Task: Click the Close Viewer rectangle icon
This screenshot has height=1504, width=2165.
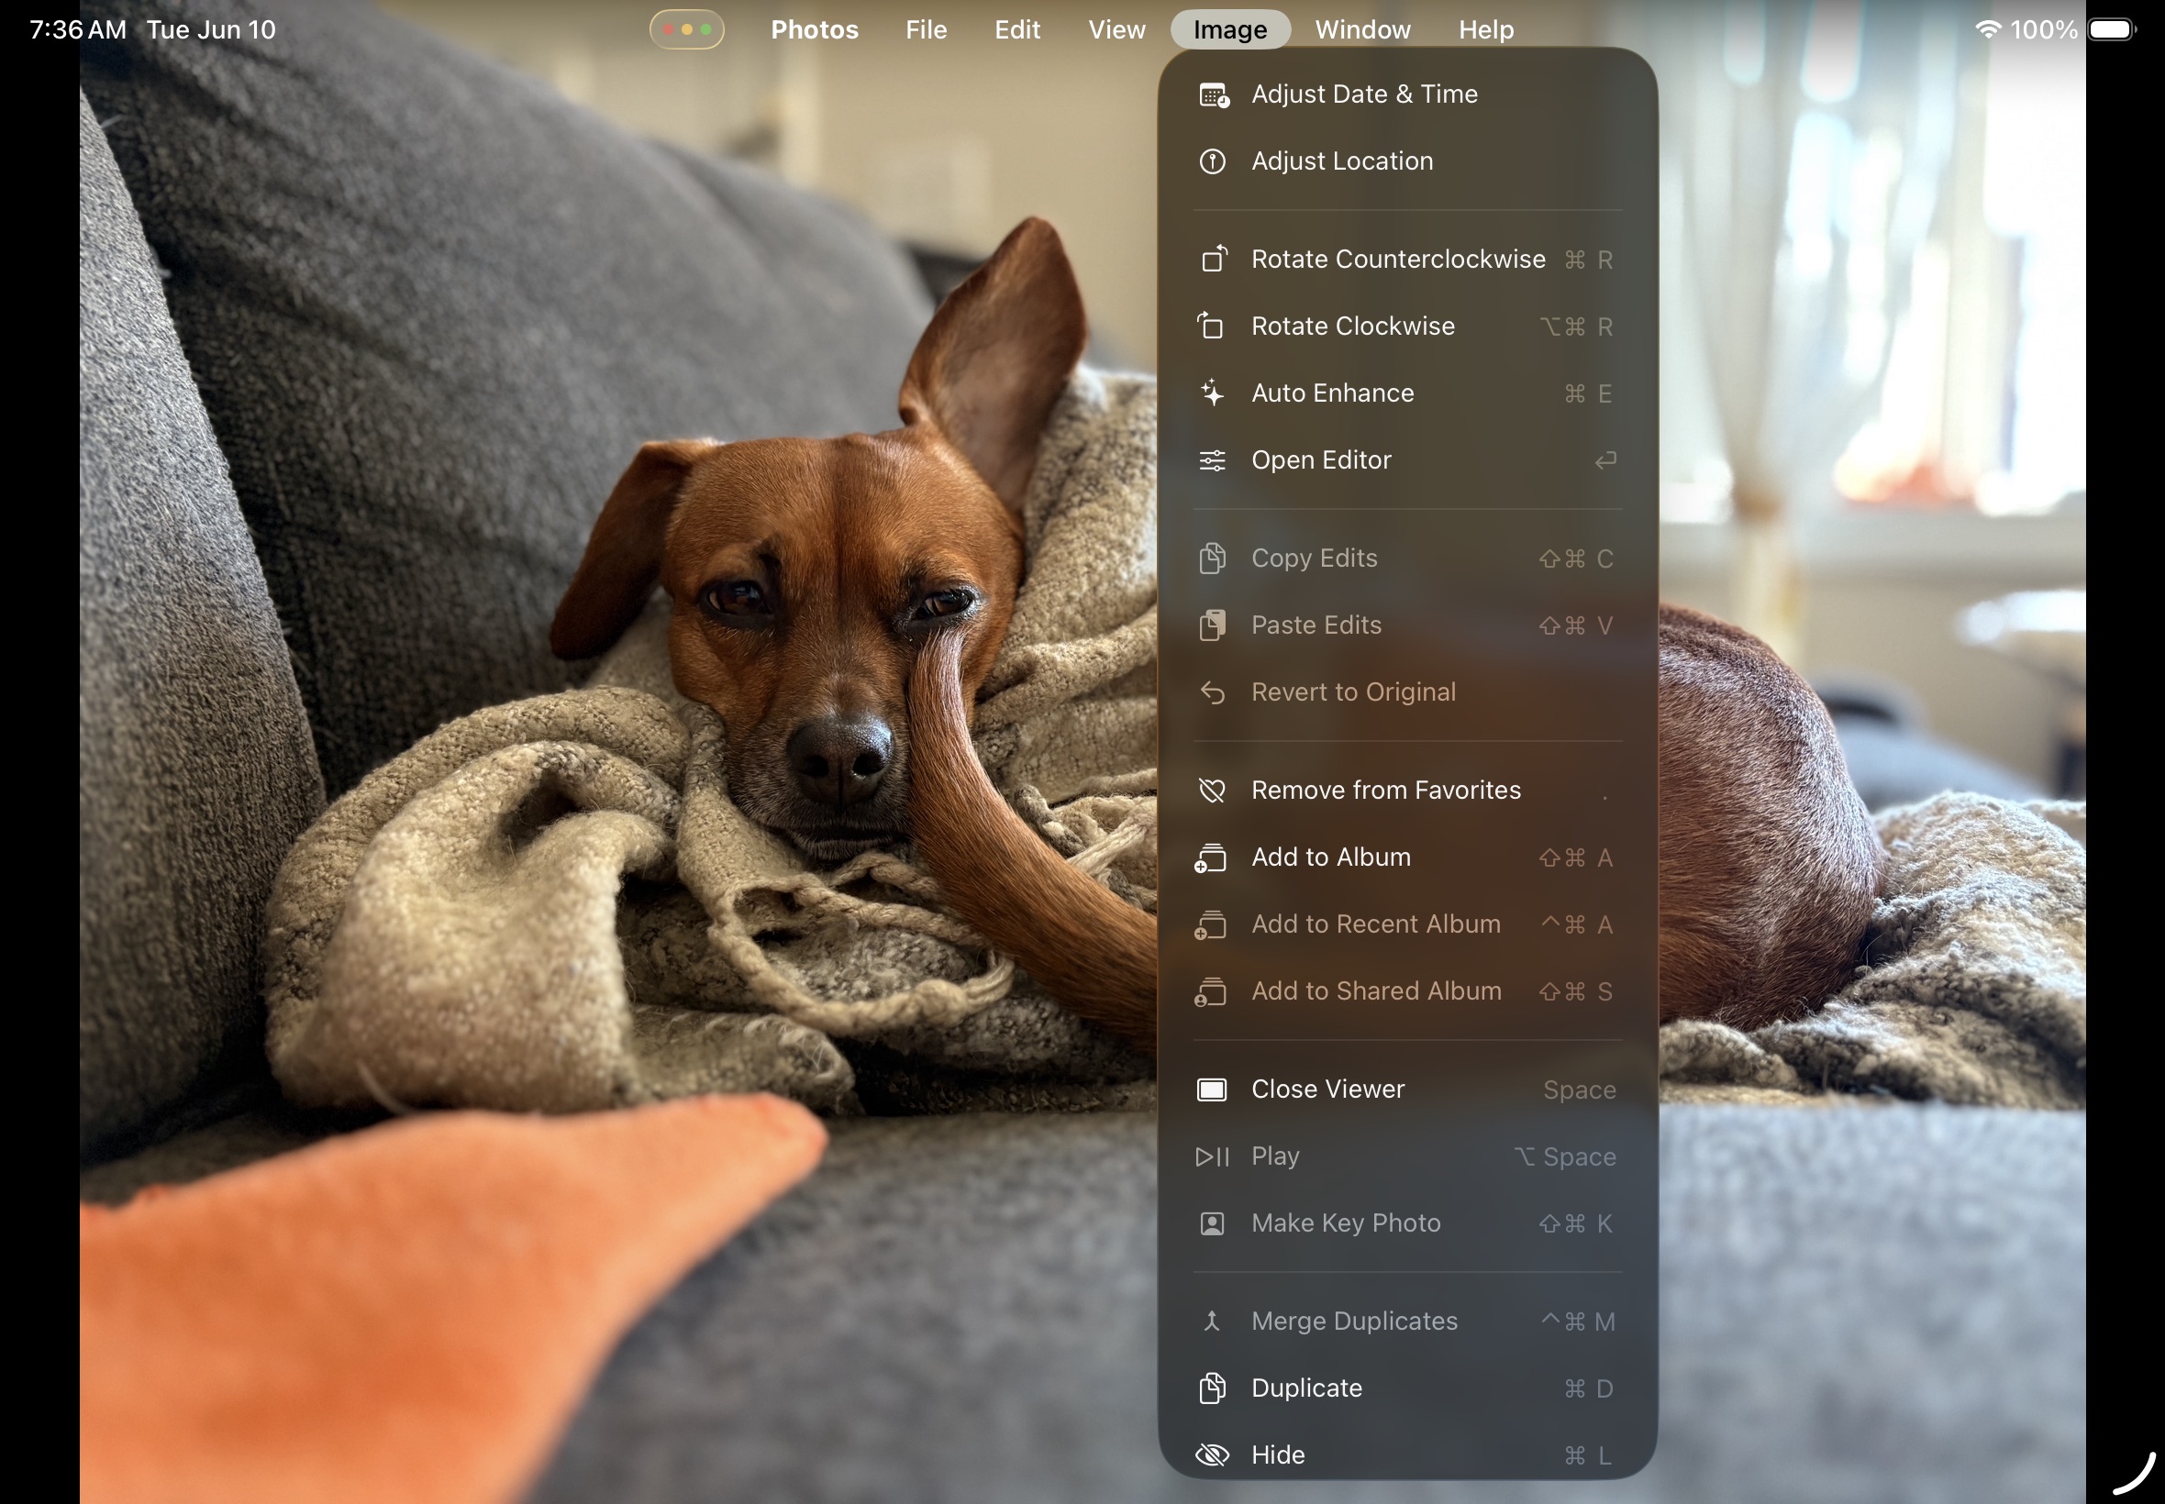Action: click(1212, 1090)
